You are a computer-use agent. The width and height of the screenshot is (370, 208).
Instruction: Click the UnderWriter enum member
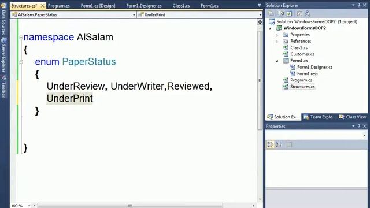tap(138, 86)
